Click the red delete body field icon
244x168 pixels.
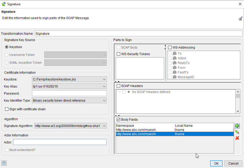tap(237, 138)
